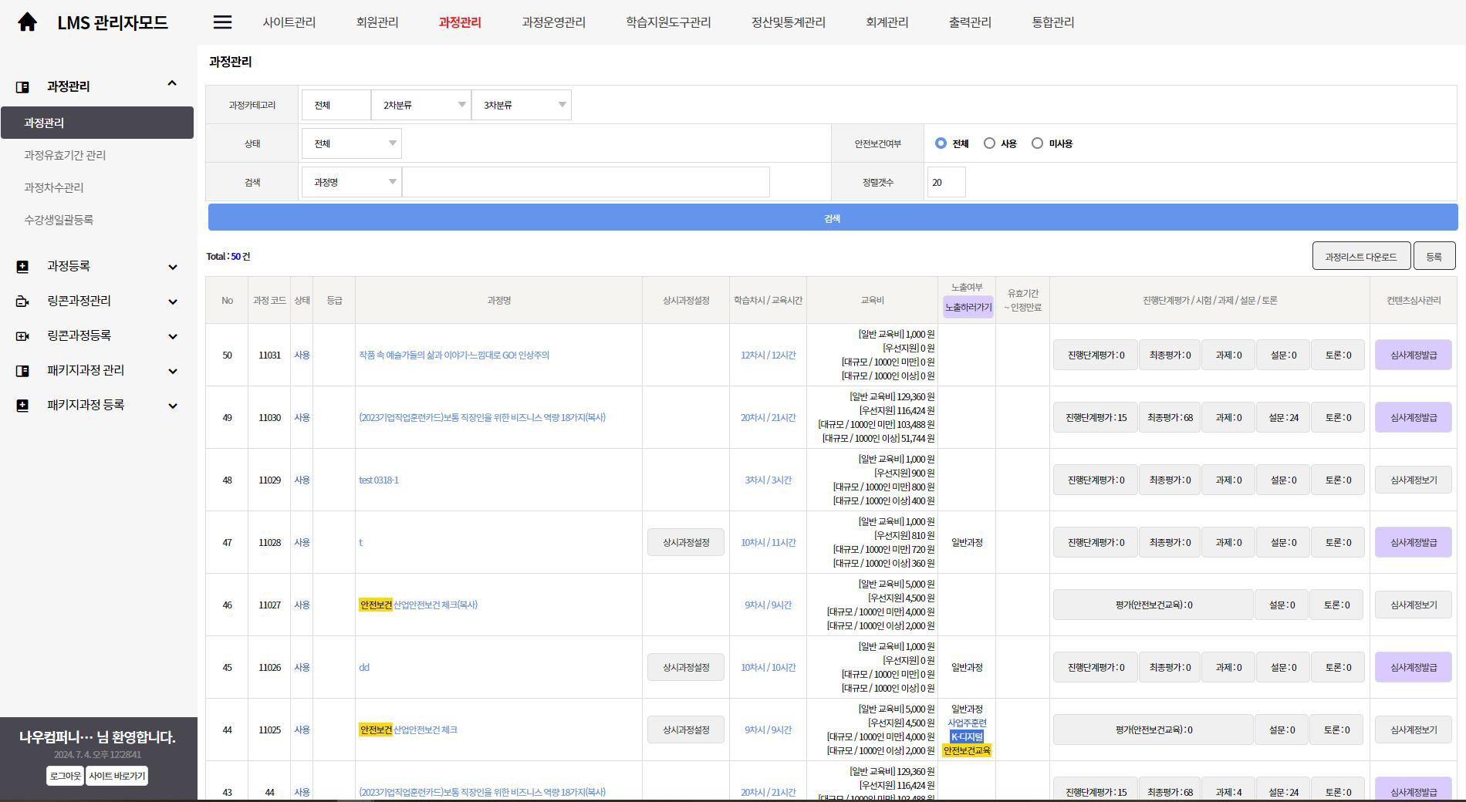Open the 상태 status dropdown
This screenshot has height=802, width=1466.
352,143
